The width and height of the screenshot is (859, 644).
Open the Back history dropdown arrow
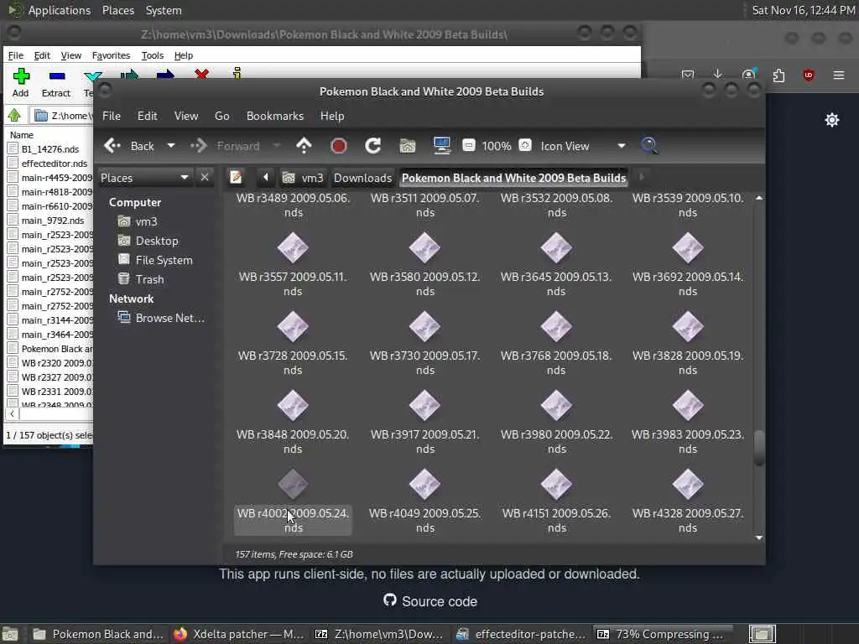point(171,146)
